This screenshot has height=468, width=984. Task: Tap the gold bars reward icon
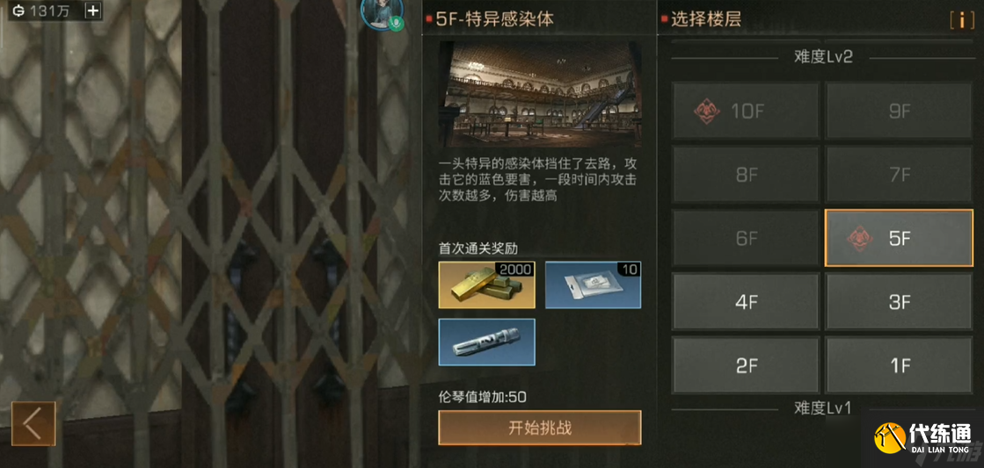(x=486, y=285)
